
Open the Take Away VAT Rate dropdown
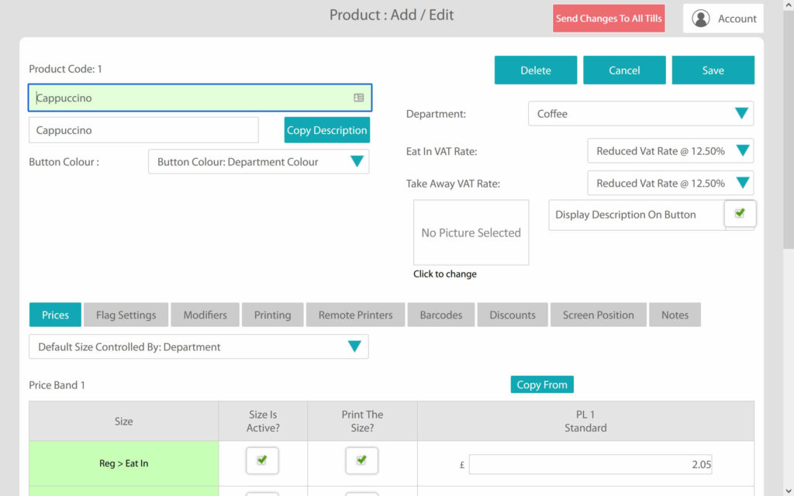coord(670,183)
